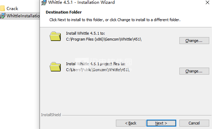Click the InstallShield label
Screen dimensions: 212x129
(x=51, y=115)
